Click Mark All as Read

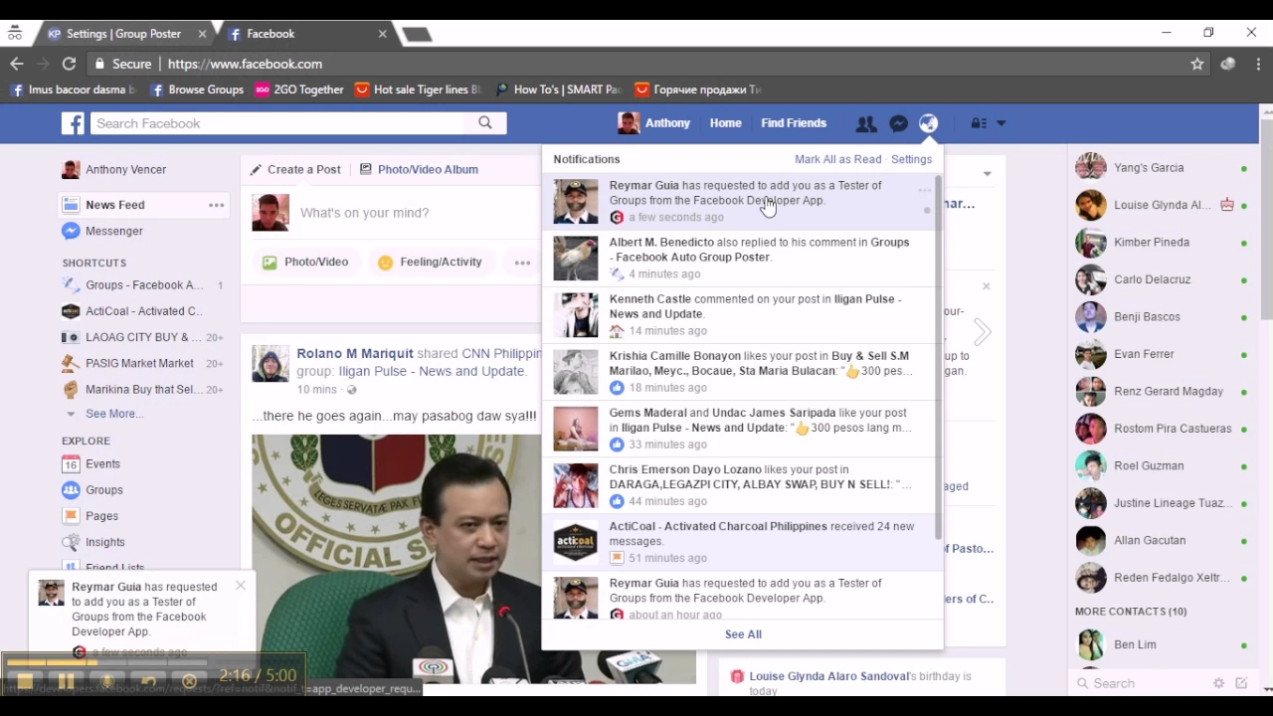pos(837,159)
